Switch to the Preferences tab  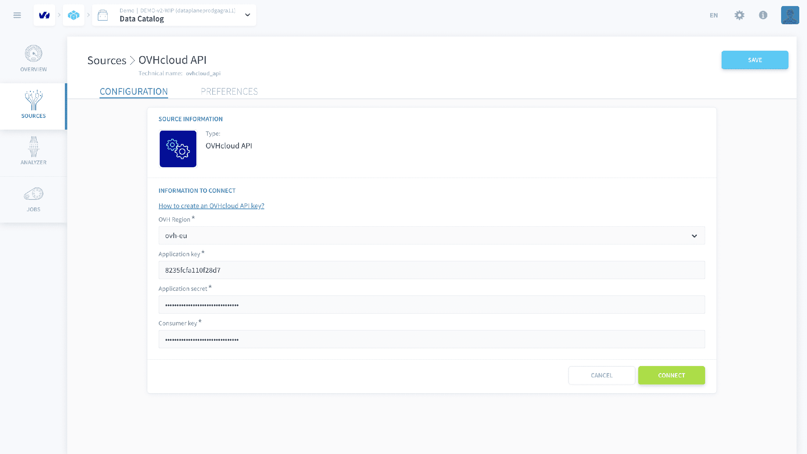click(229, 91)
